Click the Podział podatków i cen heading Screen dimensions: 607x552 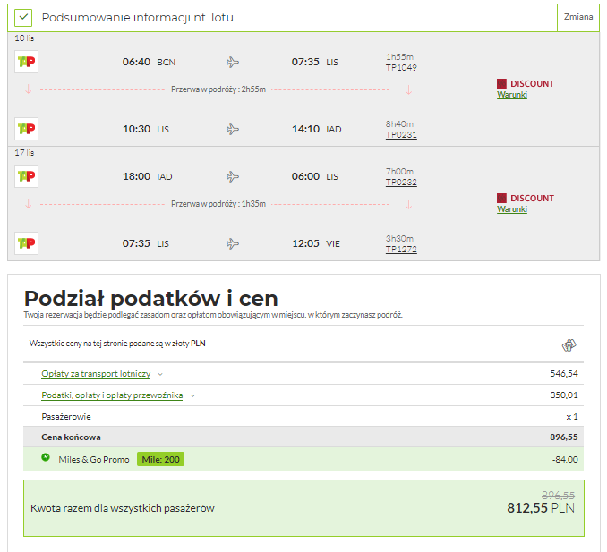(x=151, y=298)
